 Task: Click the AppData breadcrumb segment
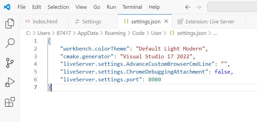88,33
